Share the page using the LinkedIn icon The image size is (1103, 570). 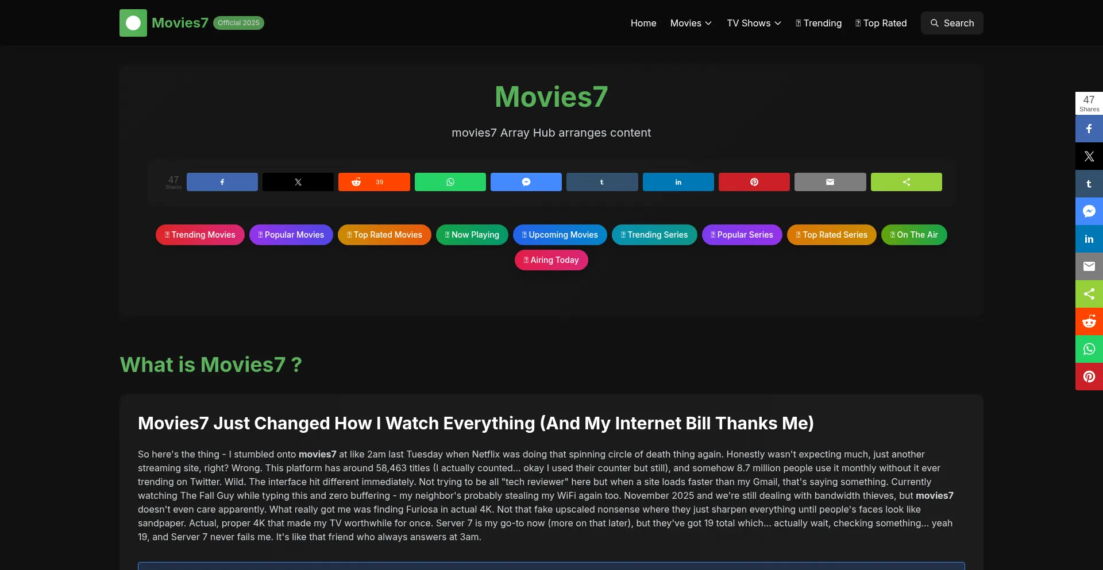[x=678, y=182]
